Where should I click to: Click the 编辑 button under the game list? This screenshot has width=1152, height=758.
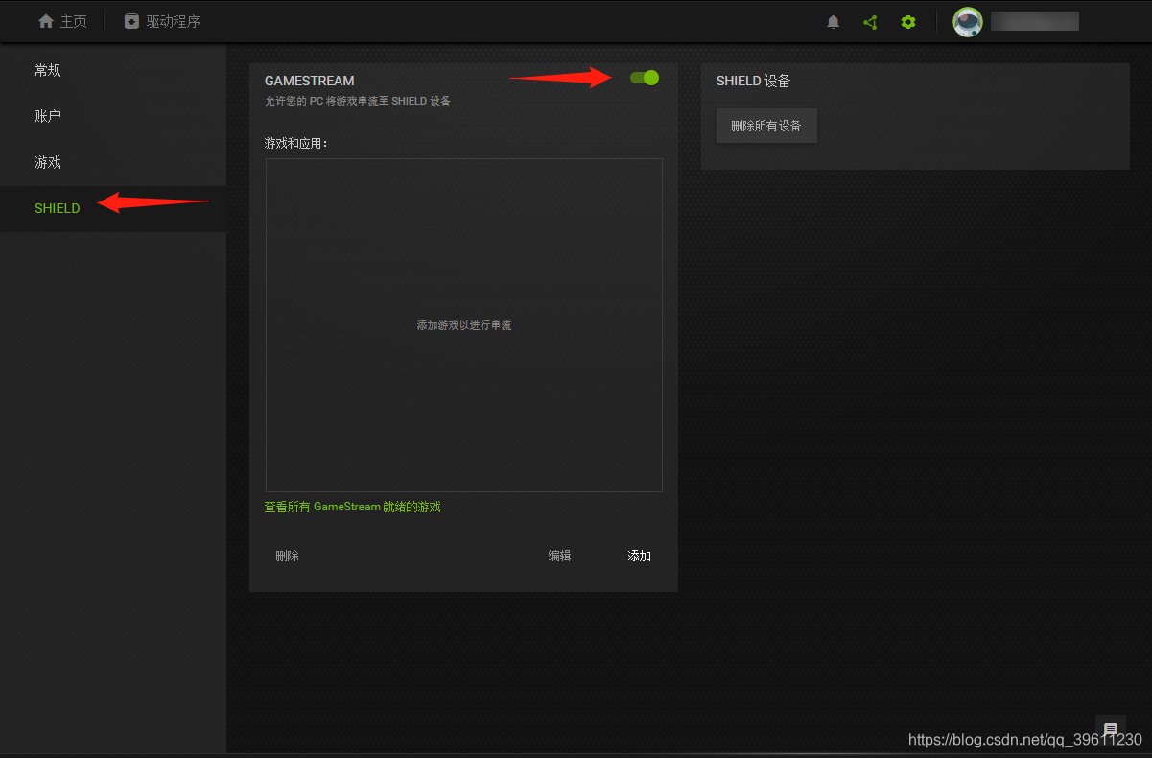click(559, 556)
